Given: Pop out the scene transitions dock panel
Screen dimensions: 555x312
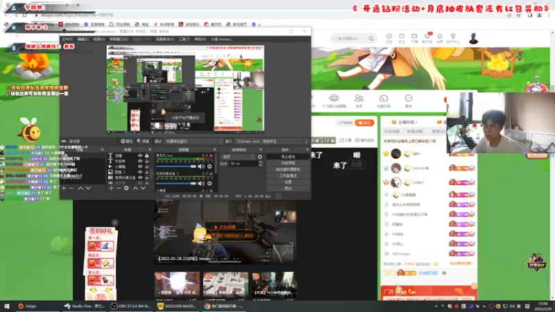Looking at the screenshot, I should (261, 150).
